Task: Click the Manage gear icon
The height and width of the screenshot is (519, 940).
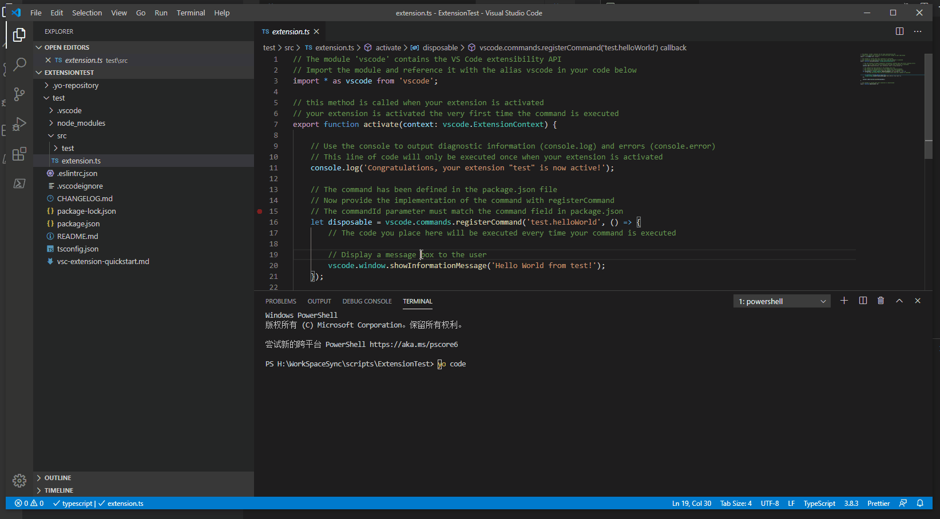Action: (19, 480)
